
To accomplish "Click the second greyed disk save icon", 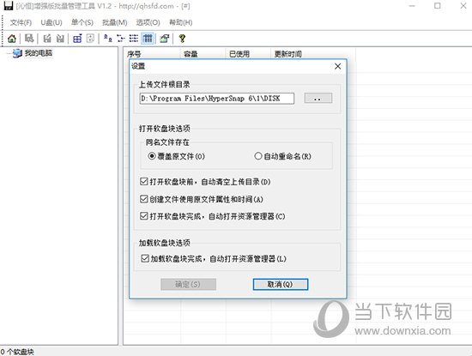I will 60,39.
